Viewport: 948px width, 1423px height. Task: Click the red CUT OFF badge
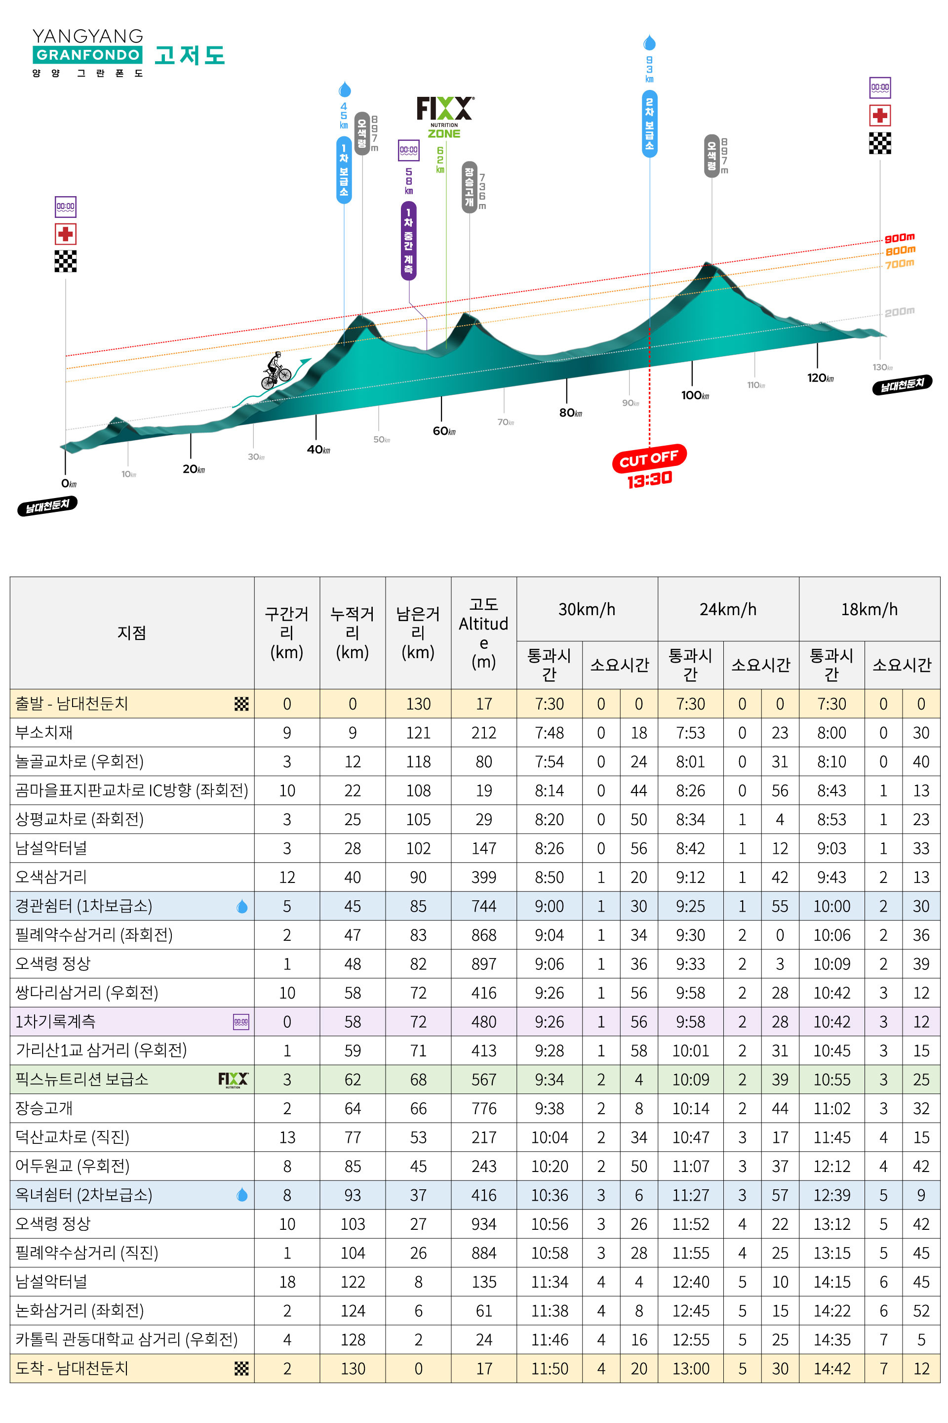[x=649, y=459]
